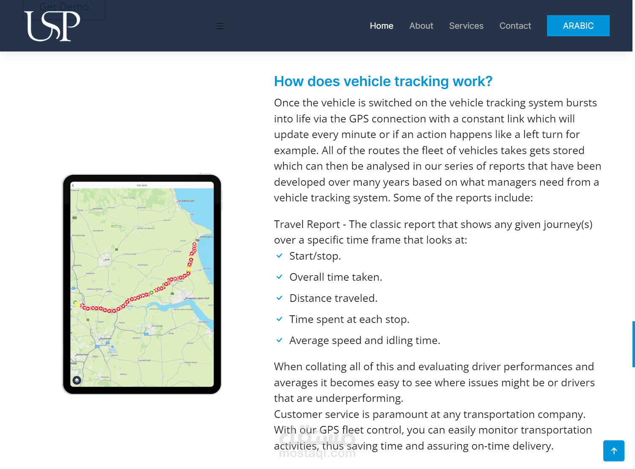Click the paragraph starting 'When collating all of this'
The width and height of the screenshot is (635, 469).
tap(434, 382)
